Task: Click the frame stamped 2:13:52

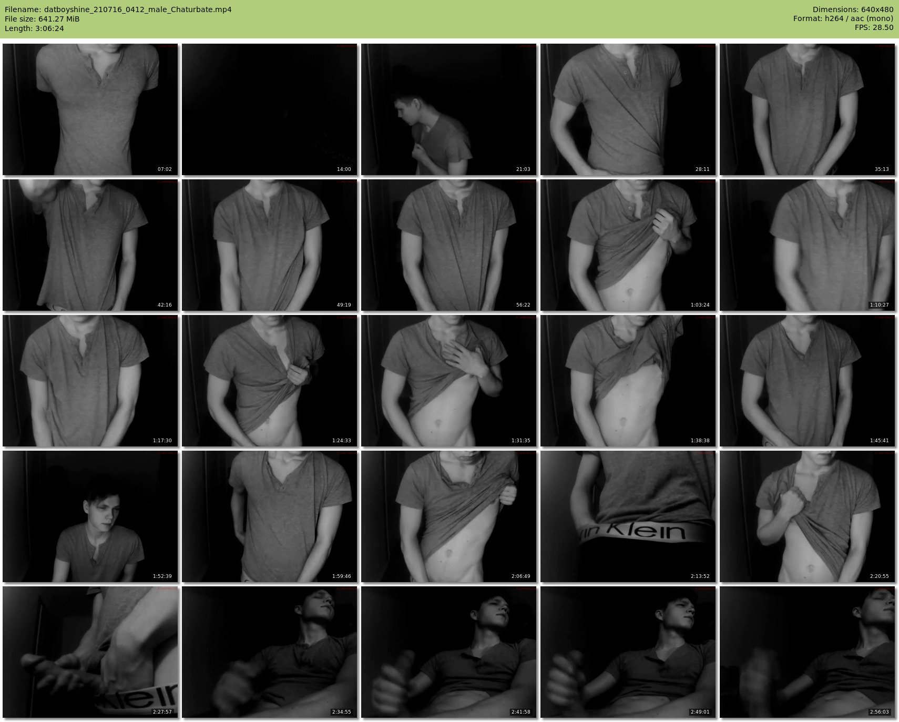Action: (628, 516)
